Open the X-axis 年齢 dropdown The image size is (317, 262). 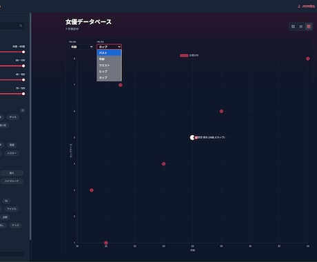(x=81, y=47)
